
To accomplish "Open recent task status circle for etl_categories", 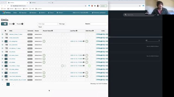I will [44, 41].
